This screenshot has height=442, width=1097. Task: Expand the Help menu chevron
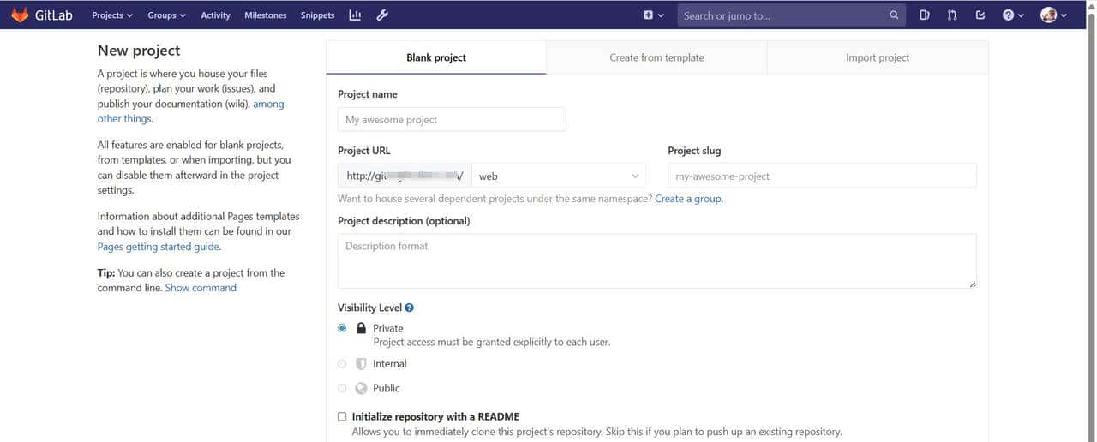(1020, 15)
